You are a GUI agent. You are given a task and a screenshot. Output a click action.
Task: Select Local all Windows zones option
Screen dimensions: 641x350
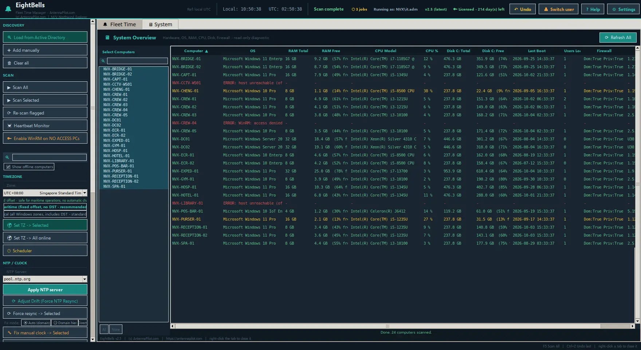pos(45,214)
